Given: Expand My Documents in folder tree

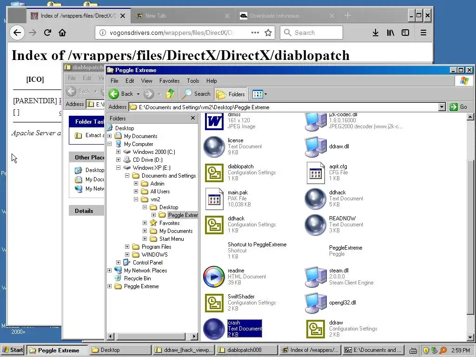Looking at the screenshot, I should tap(110, 136).
